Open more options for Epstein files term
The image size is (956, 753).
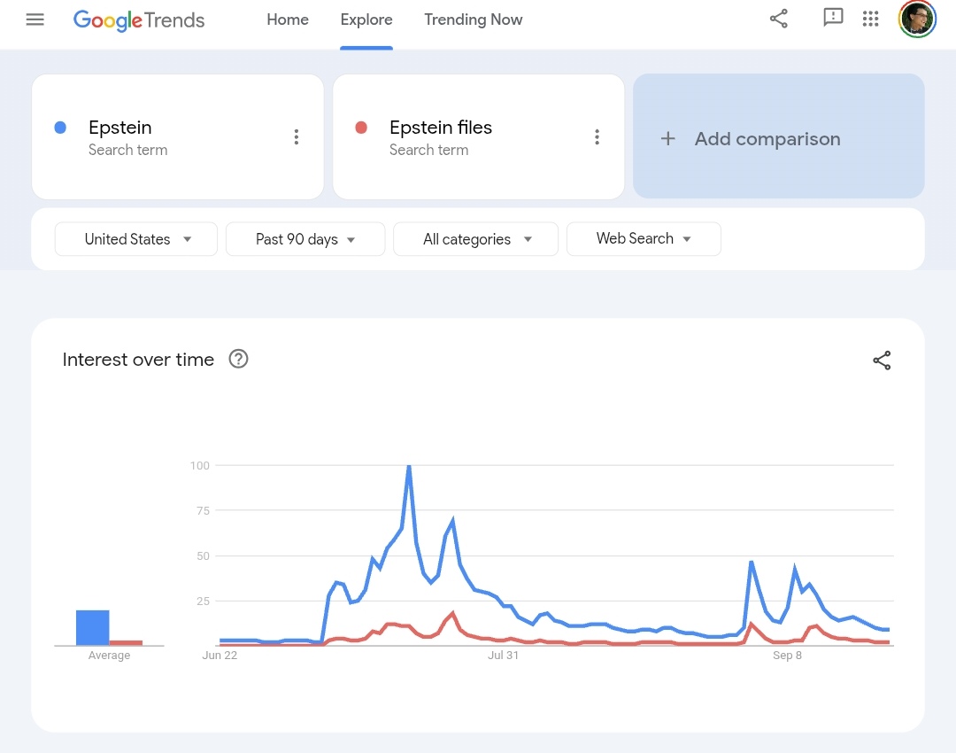point(597,136)
